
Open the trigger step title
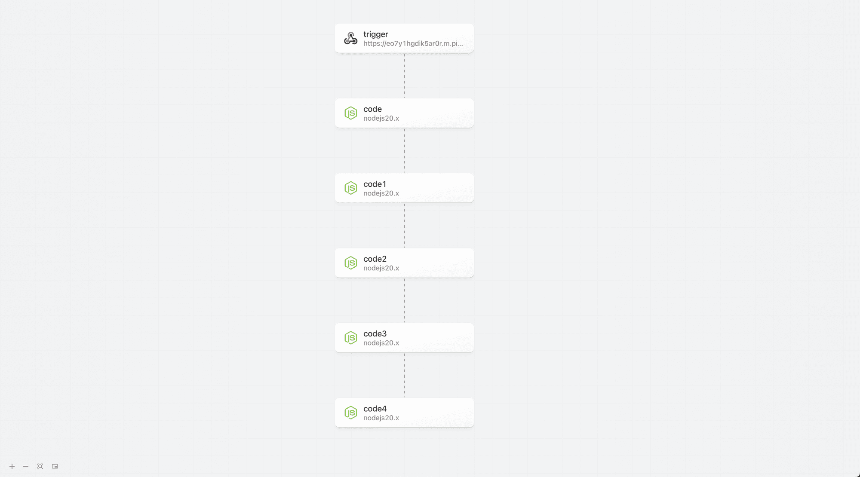coord(376,34)
